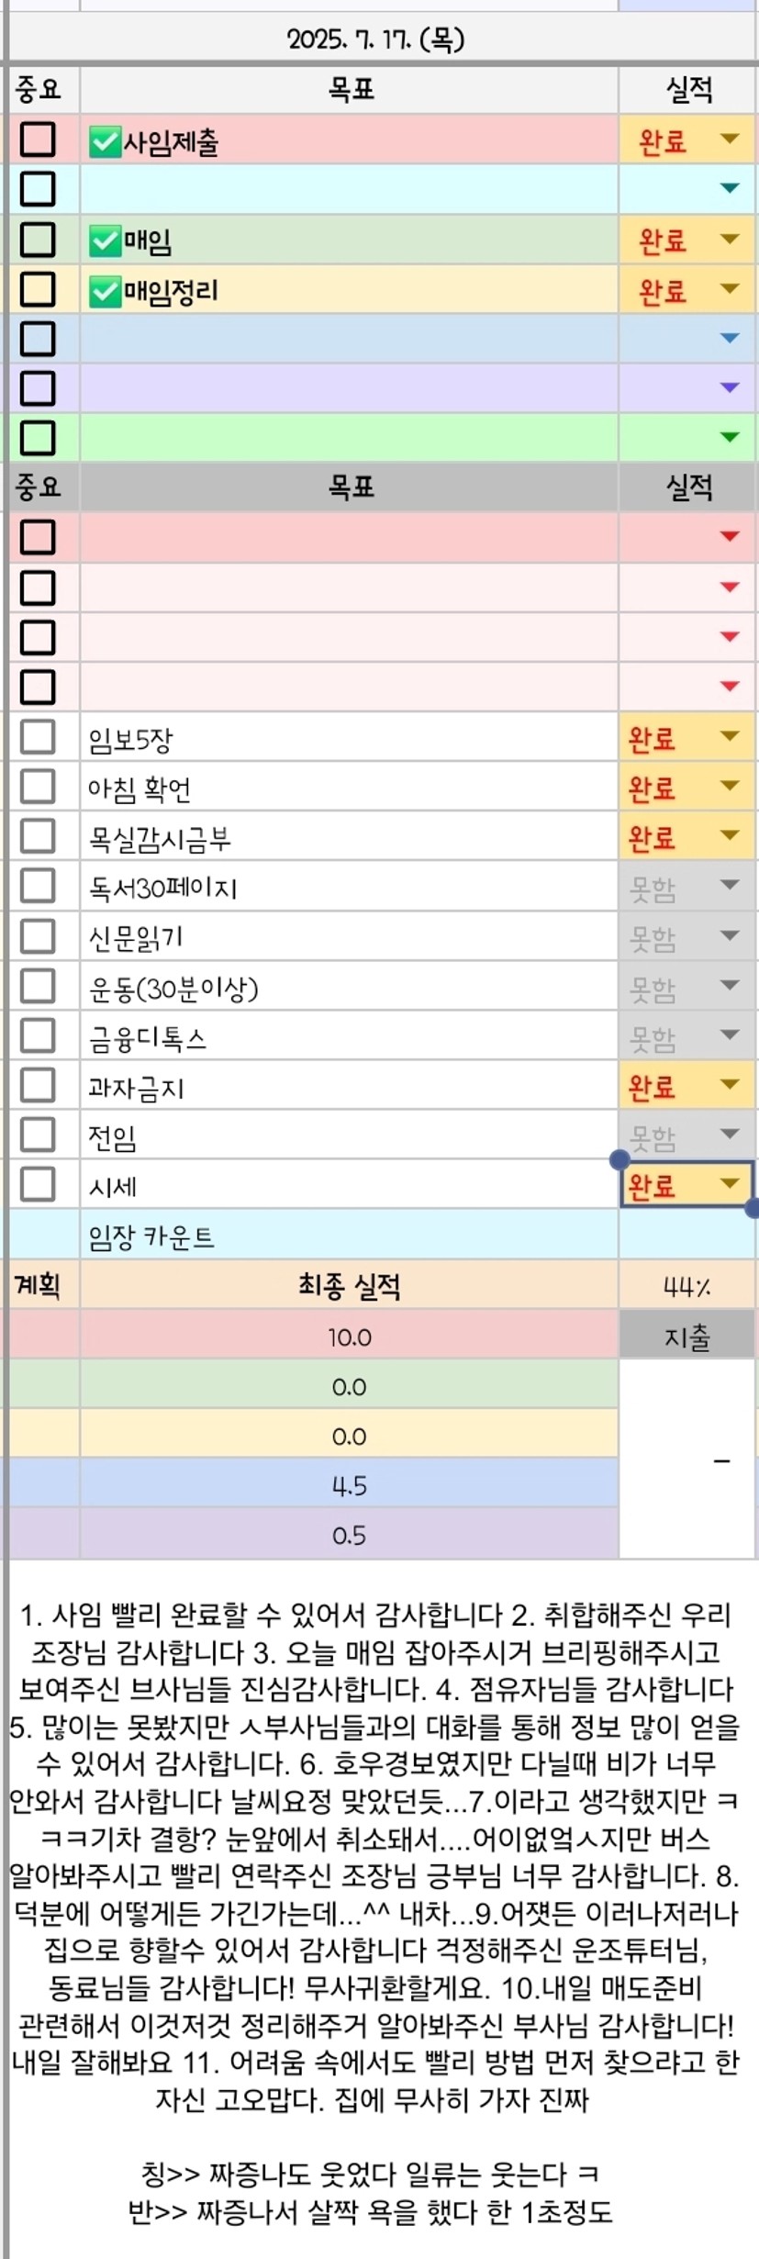Select the 최종 실적 44% cell
The height and width of the screenshot is (2259, 759).
point(687,1286)
